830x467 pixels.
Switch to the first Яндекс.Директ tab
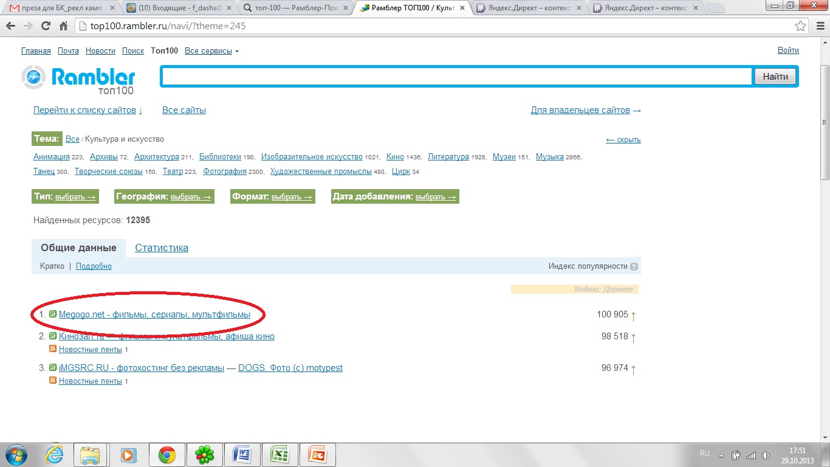click(528, 8)
